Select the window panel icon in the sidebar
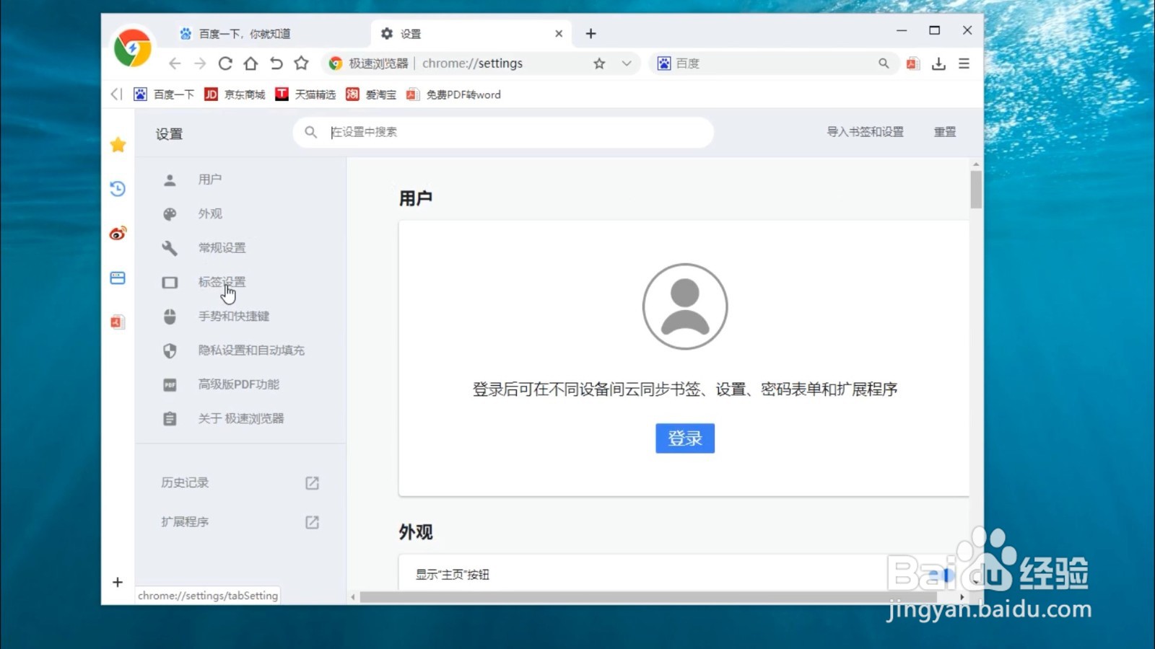Viewport: 1155px width, 649px height. 118,278
